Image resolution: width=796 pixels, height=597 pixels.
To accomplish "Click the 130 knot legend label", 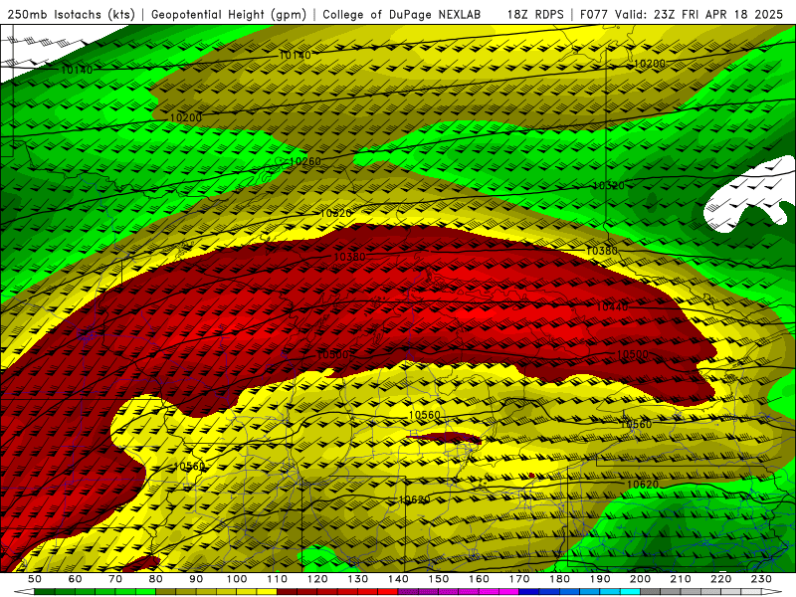I will [x=358, y=579].
